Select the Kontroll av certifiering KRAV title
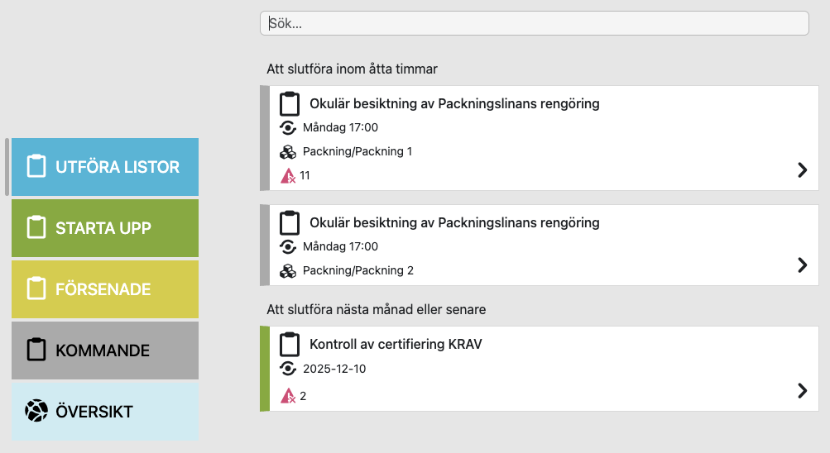This screenshot has height=453, width=830. pyautogui.click(x=396, y=344)
